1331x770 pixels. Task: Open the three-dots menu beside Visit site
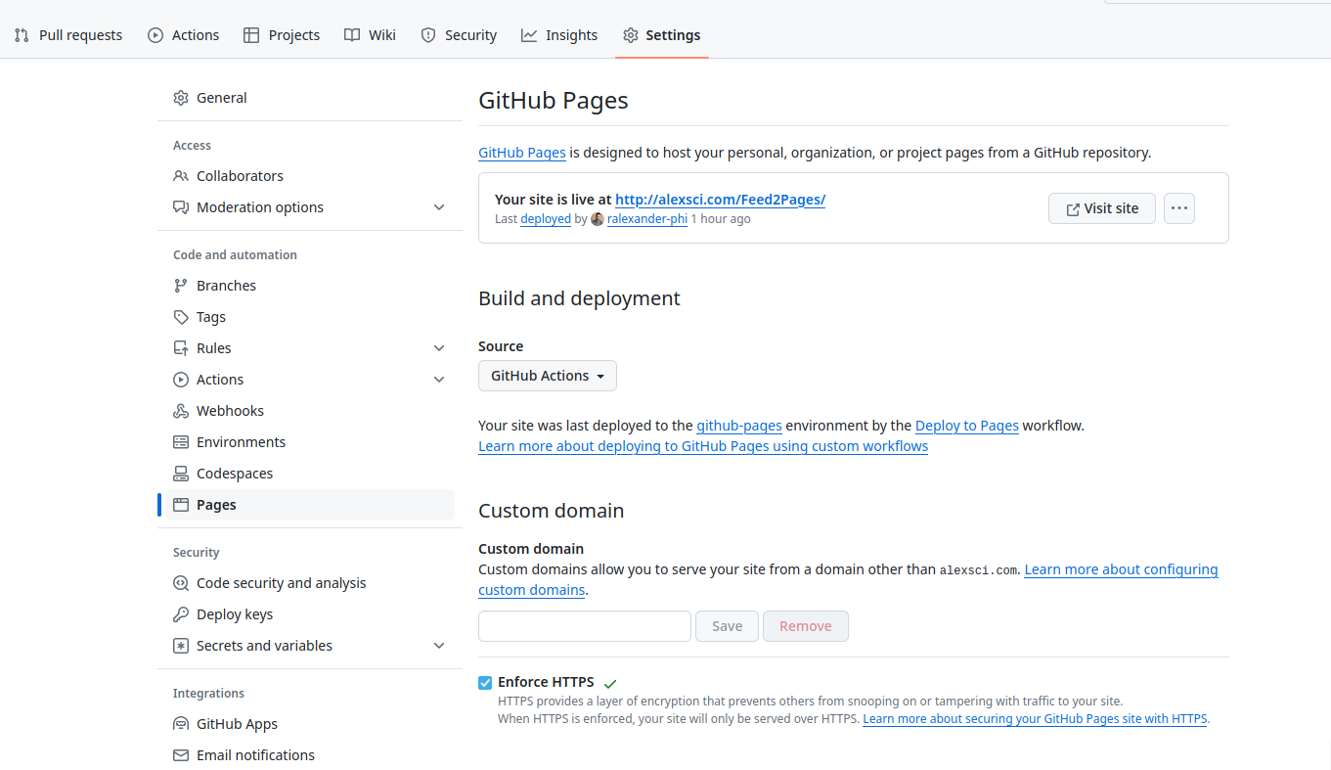tap(1179, 208)
